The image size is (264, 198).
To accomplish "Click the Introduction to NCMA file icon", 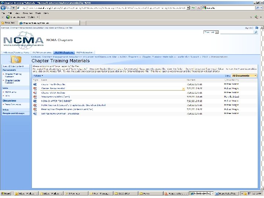I will tap(35, 97).
